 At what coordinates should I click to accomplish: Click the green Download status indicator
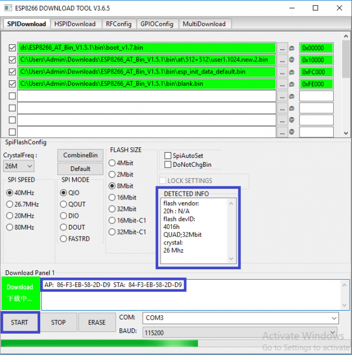point(21,293)
